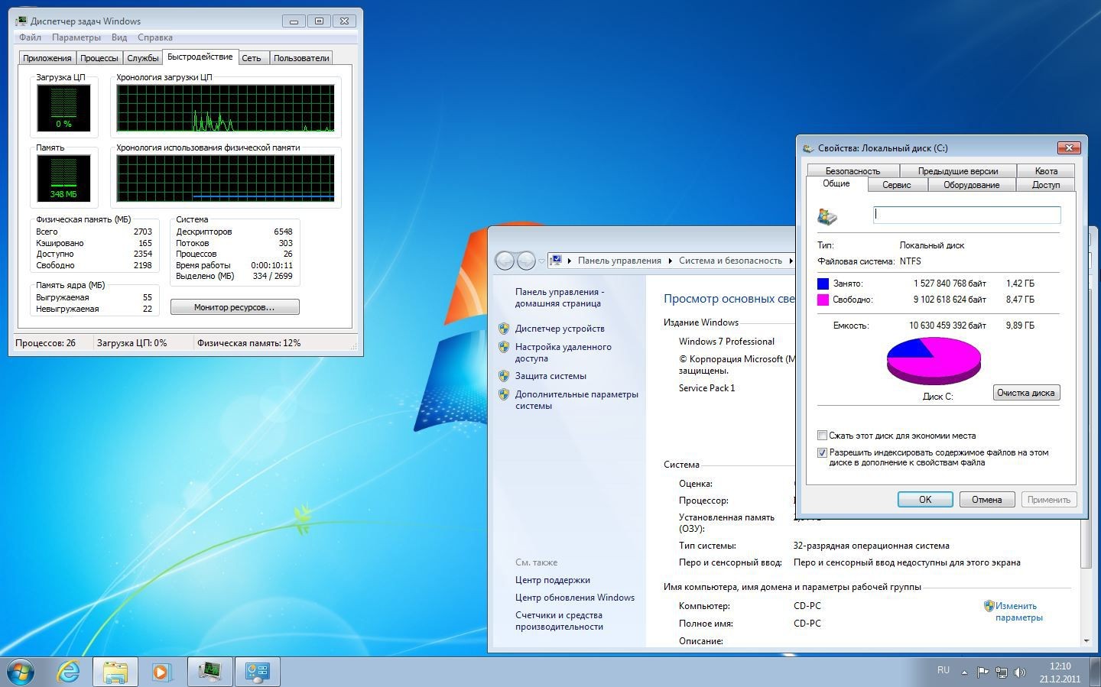Open Action Center flag icon
This screenshot has width=1101, height=687.
click(982, 672)
